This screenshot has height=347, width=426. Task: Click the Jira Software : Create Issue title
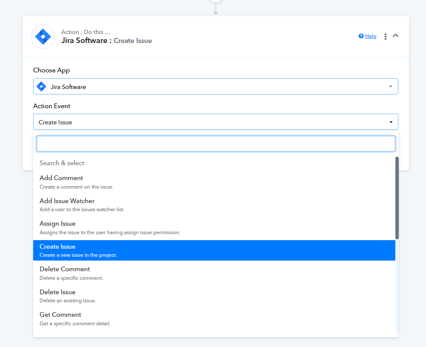[106, 41]
